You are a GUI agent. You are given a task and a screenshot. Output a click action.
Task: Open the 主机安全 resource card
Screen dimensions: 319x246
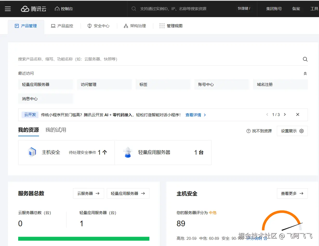point(67,153)
